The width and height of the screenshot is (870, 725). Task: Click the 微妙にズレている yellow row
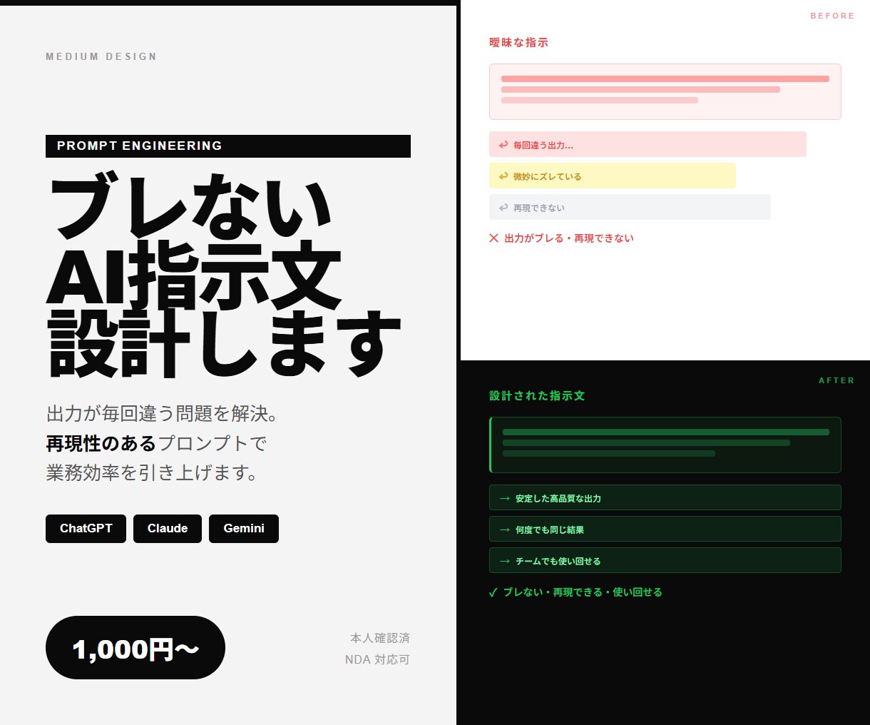tap(613, 176)
